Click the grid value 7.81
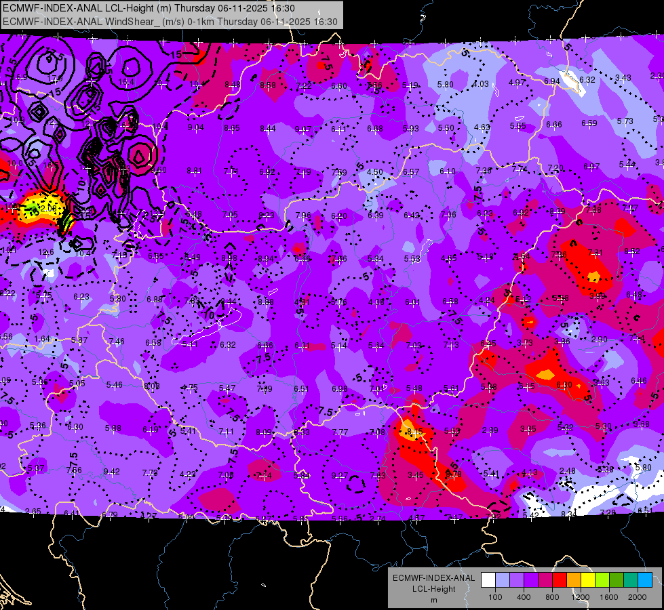The image size is (664, 610). (595, 253)
